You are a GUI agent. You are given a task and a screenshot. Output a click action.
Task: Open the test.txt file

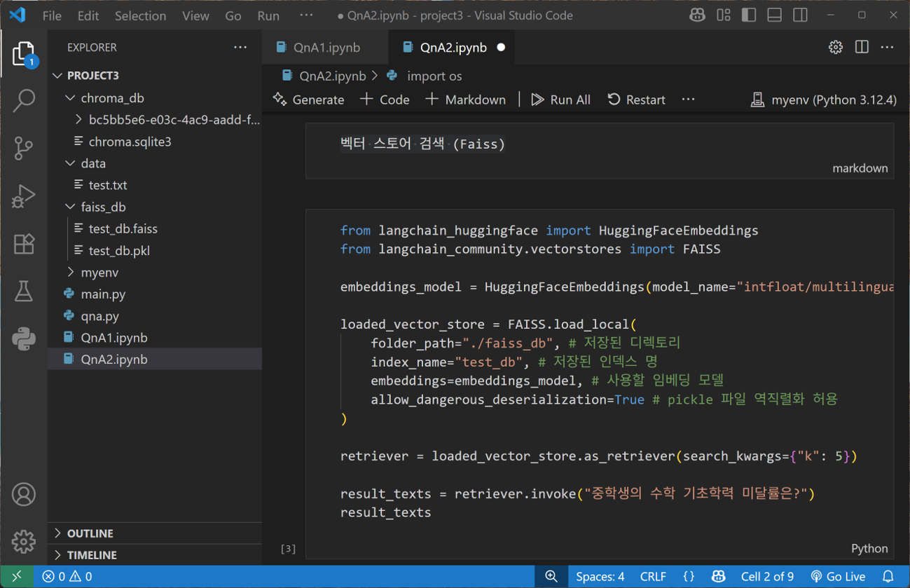click(155, 185)
